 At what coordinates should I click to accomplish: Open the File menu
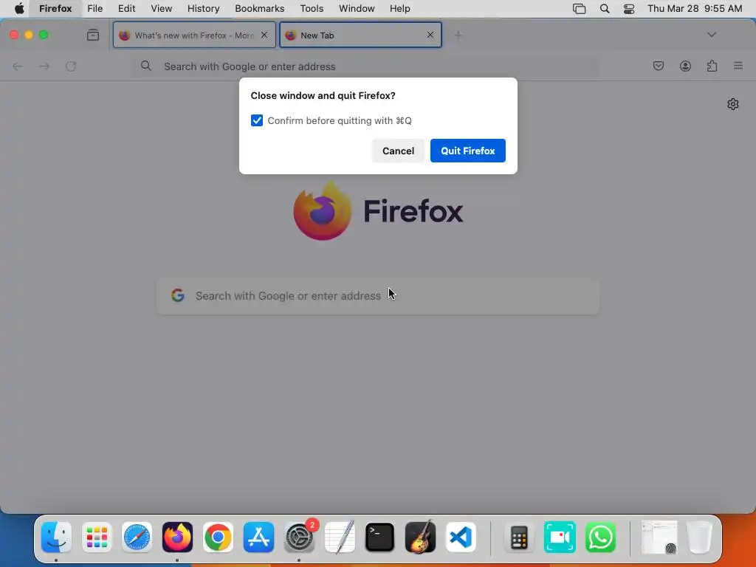pyautogui.click(x=95, y=9)
